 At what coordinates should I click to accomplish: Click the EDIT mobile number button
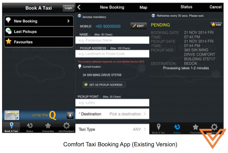tap(138, 26)
